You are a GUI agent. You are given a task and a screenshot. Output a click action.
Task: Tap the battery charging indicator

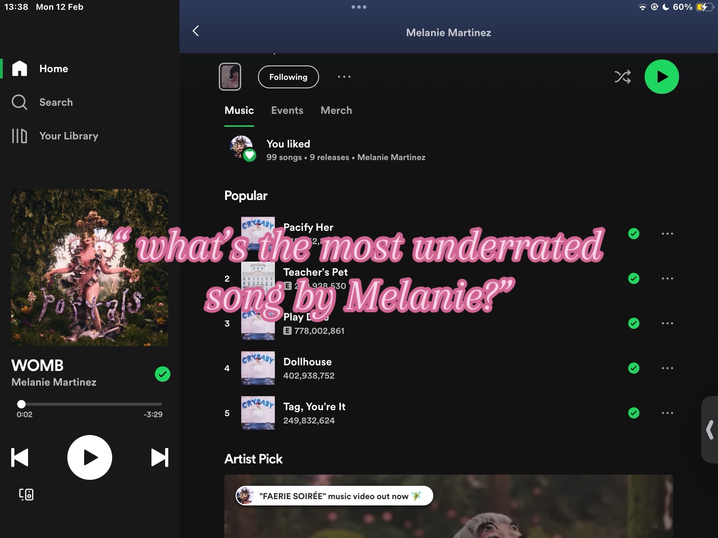pyautogui.click(x=705, y=7)
